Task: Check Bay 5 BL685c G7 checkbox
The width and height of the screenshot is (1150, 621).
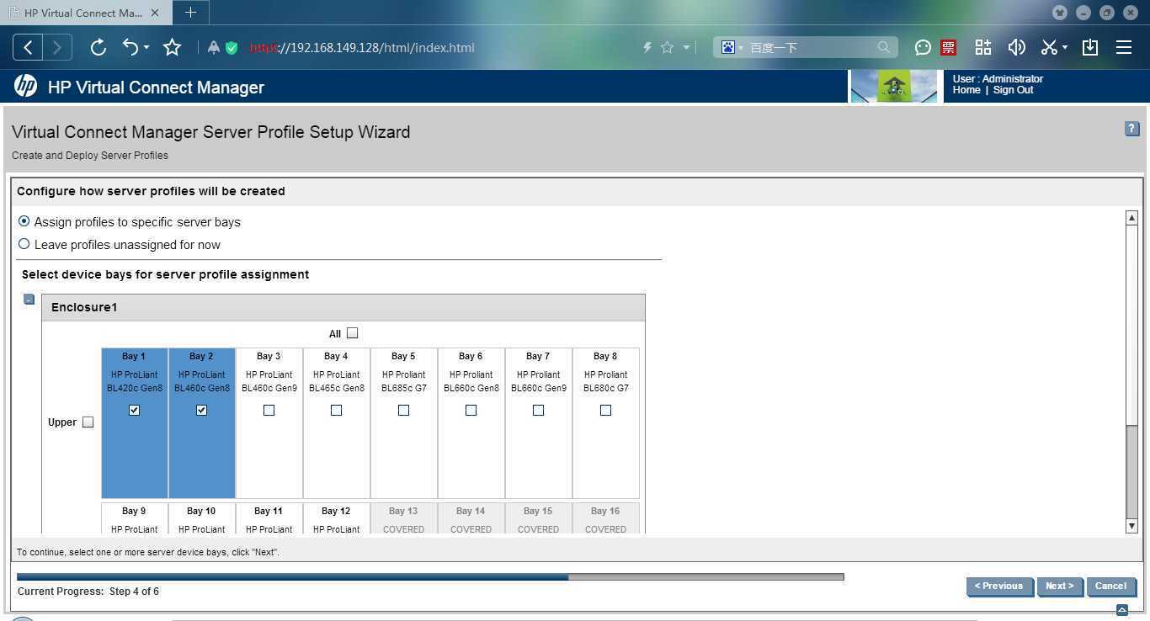Action: pyautogui.click(x=403, y=411)
